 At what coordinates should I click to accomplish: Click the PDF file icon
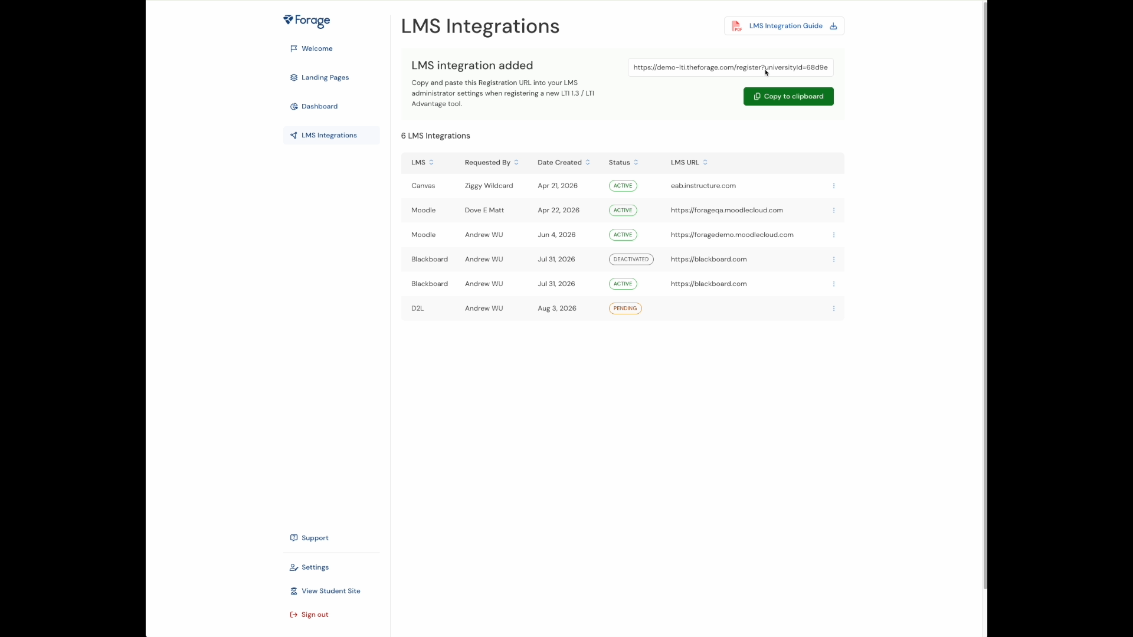736,26
